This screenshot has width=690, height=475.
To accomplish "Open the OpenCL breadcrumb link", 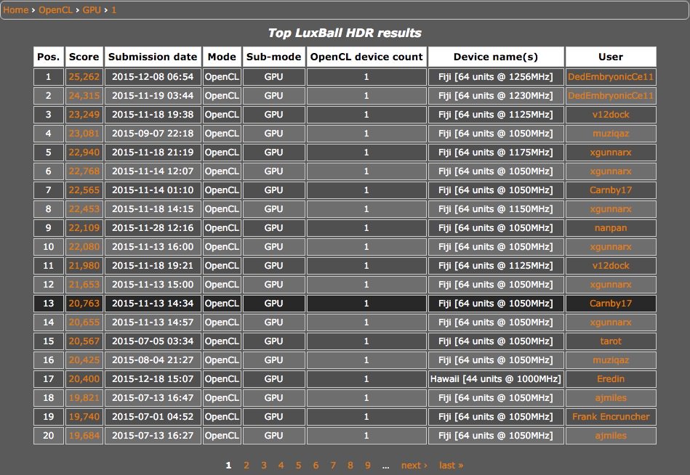I will pos(55,9).
